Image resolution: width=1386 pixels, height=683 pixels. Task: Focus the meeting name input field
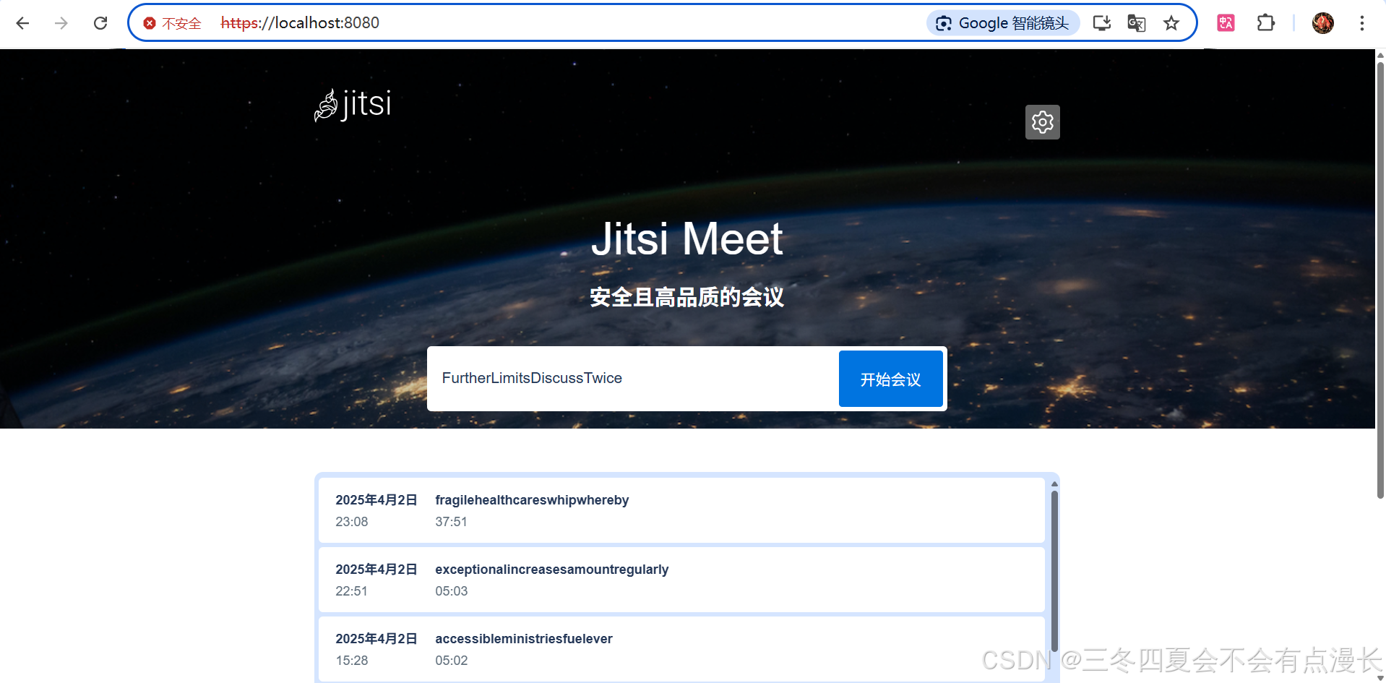point(634,378)
